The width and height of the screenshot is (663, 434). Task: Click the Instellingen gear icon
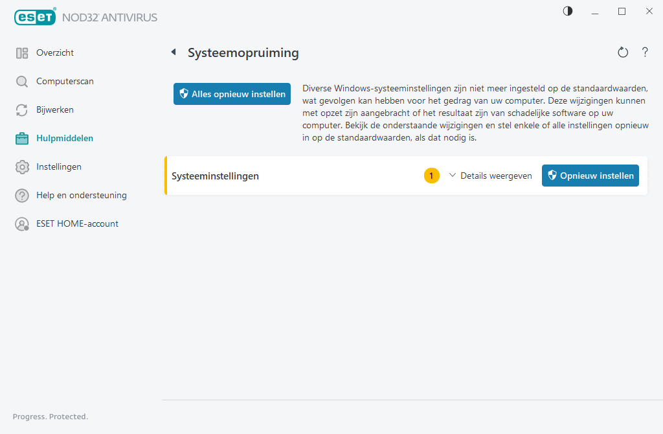tap(21, 166)
